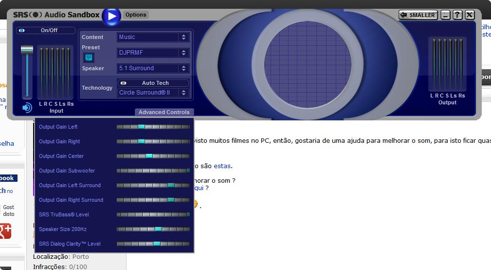Click the SMALLER button
Screen dimensions: 491x270
pyautogui.click(x=418, y=15)
